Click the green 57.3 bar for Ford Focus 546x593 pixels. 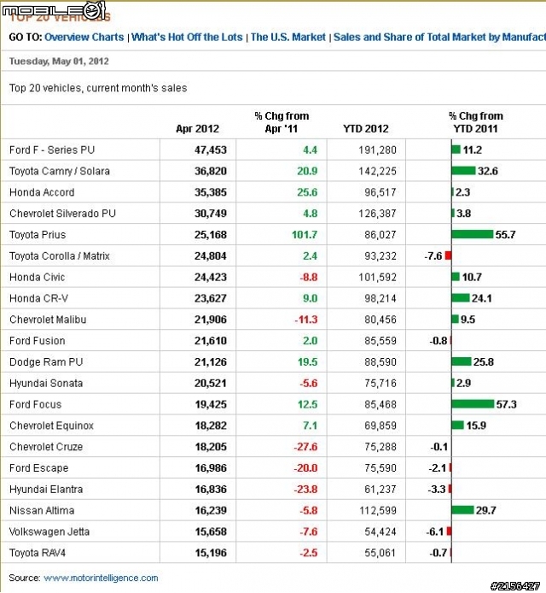pos(473,404)
